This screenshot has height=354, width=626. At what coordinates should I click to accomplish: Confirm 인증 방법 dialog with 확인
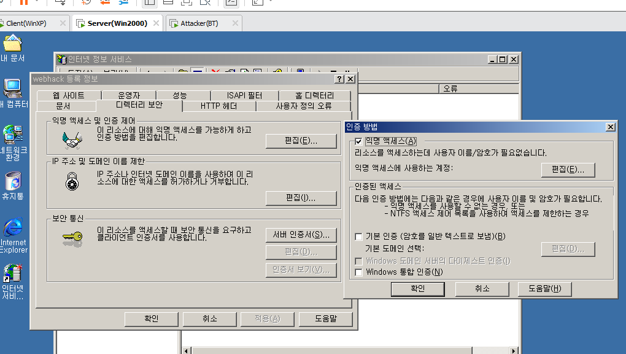click(x=417, y=289)
